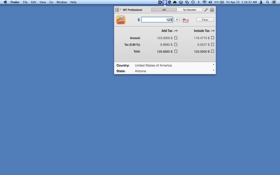Click the 'Tax (5.60 %):' label
Screen dimensions: 280x175
click(132, 45)
